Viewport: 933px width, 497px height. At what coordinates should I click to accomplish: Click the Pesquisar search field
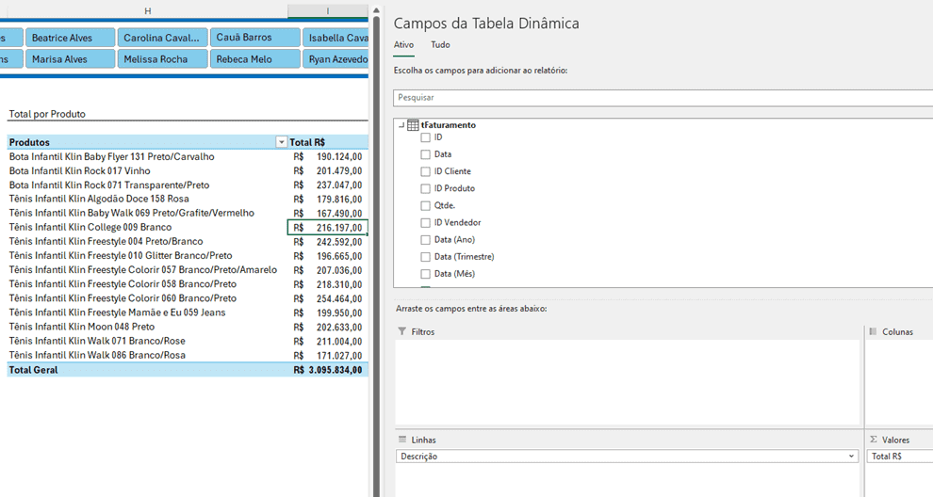(663, 98)
